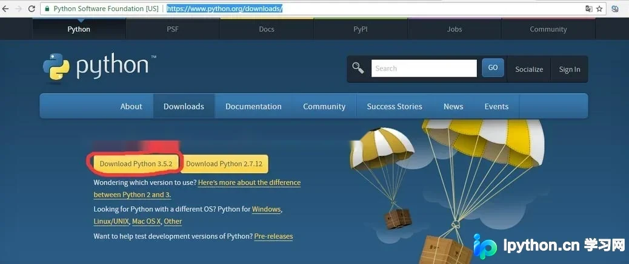Click Sign In
Image resolution: width=629 pixels, height=264 pixels.
(x=570, y=69)
